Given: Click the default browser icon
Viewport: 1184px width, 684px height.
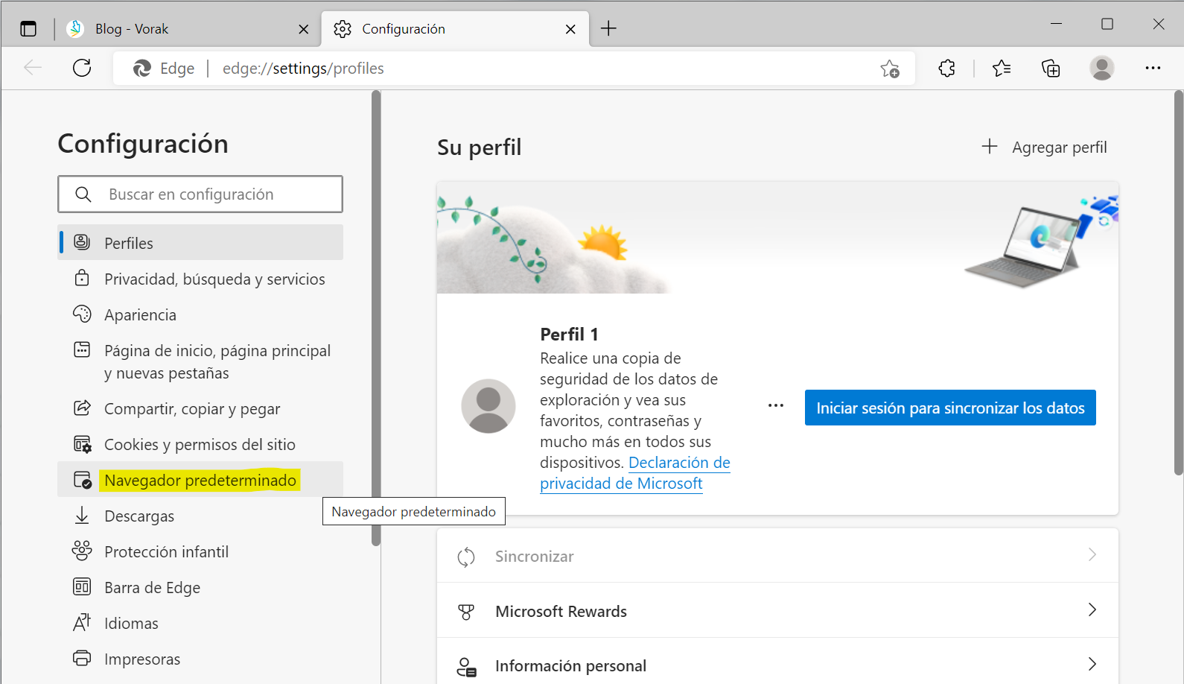Looking at the screenshot, I should (x=83, y=480).
